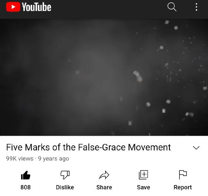Click the Report flag icon
208x196 pixels.
coord(183,175)
